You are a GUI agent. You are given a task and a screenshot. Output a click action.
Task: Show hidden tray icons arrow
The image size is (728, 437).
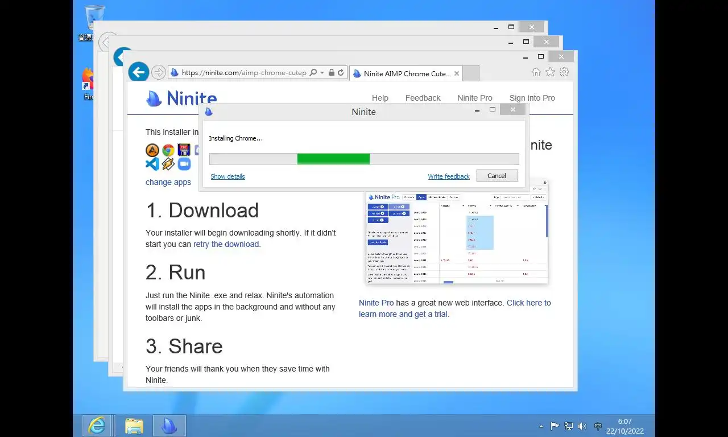point(541,426)
